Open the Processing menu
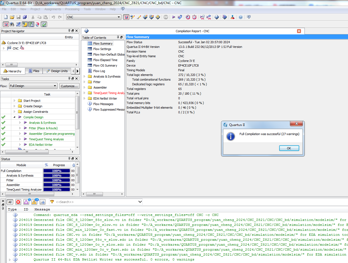The image size is (348, 263). pos(72,9)
